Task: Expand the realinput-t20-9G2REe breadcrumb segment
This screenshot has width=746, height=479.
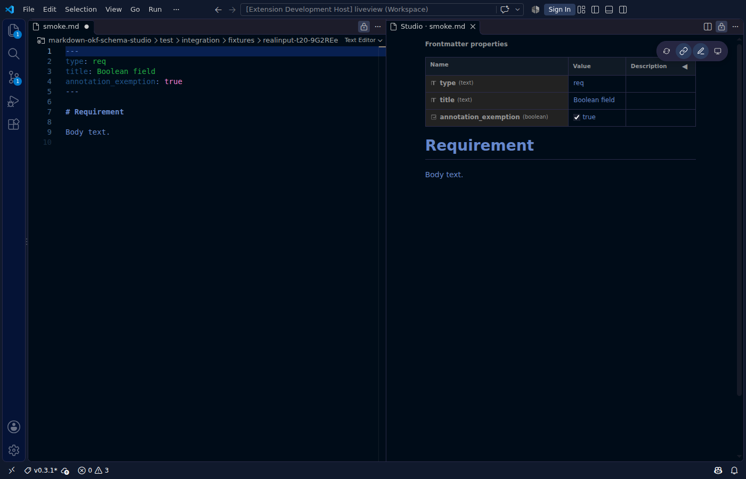Action: pyautogui.click(x=301, y=40)
